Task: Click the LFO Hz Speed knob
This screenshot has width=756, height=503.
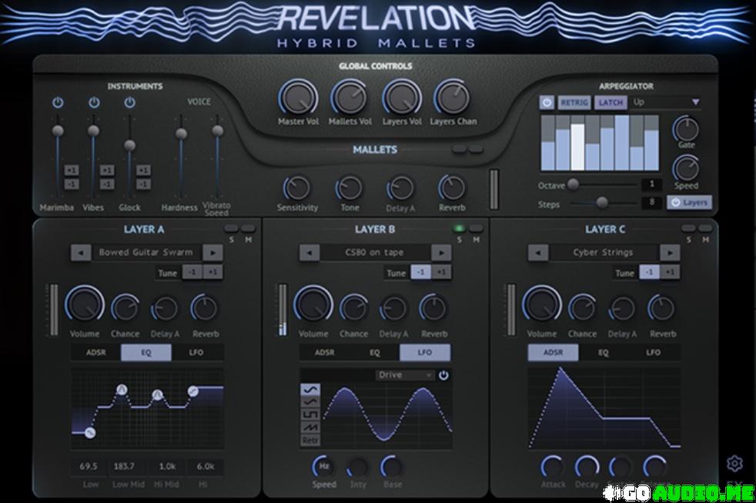Action: point(323,466)
